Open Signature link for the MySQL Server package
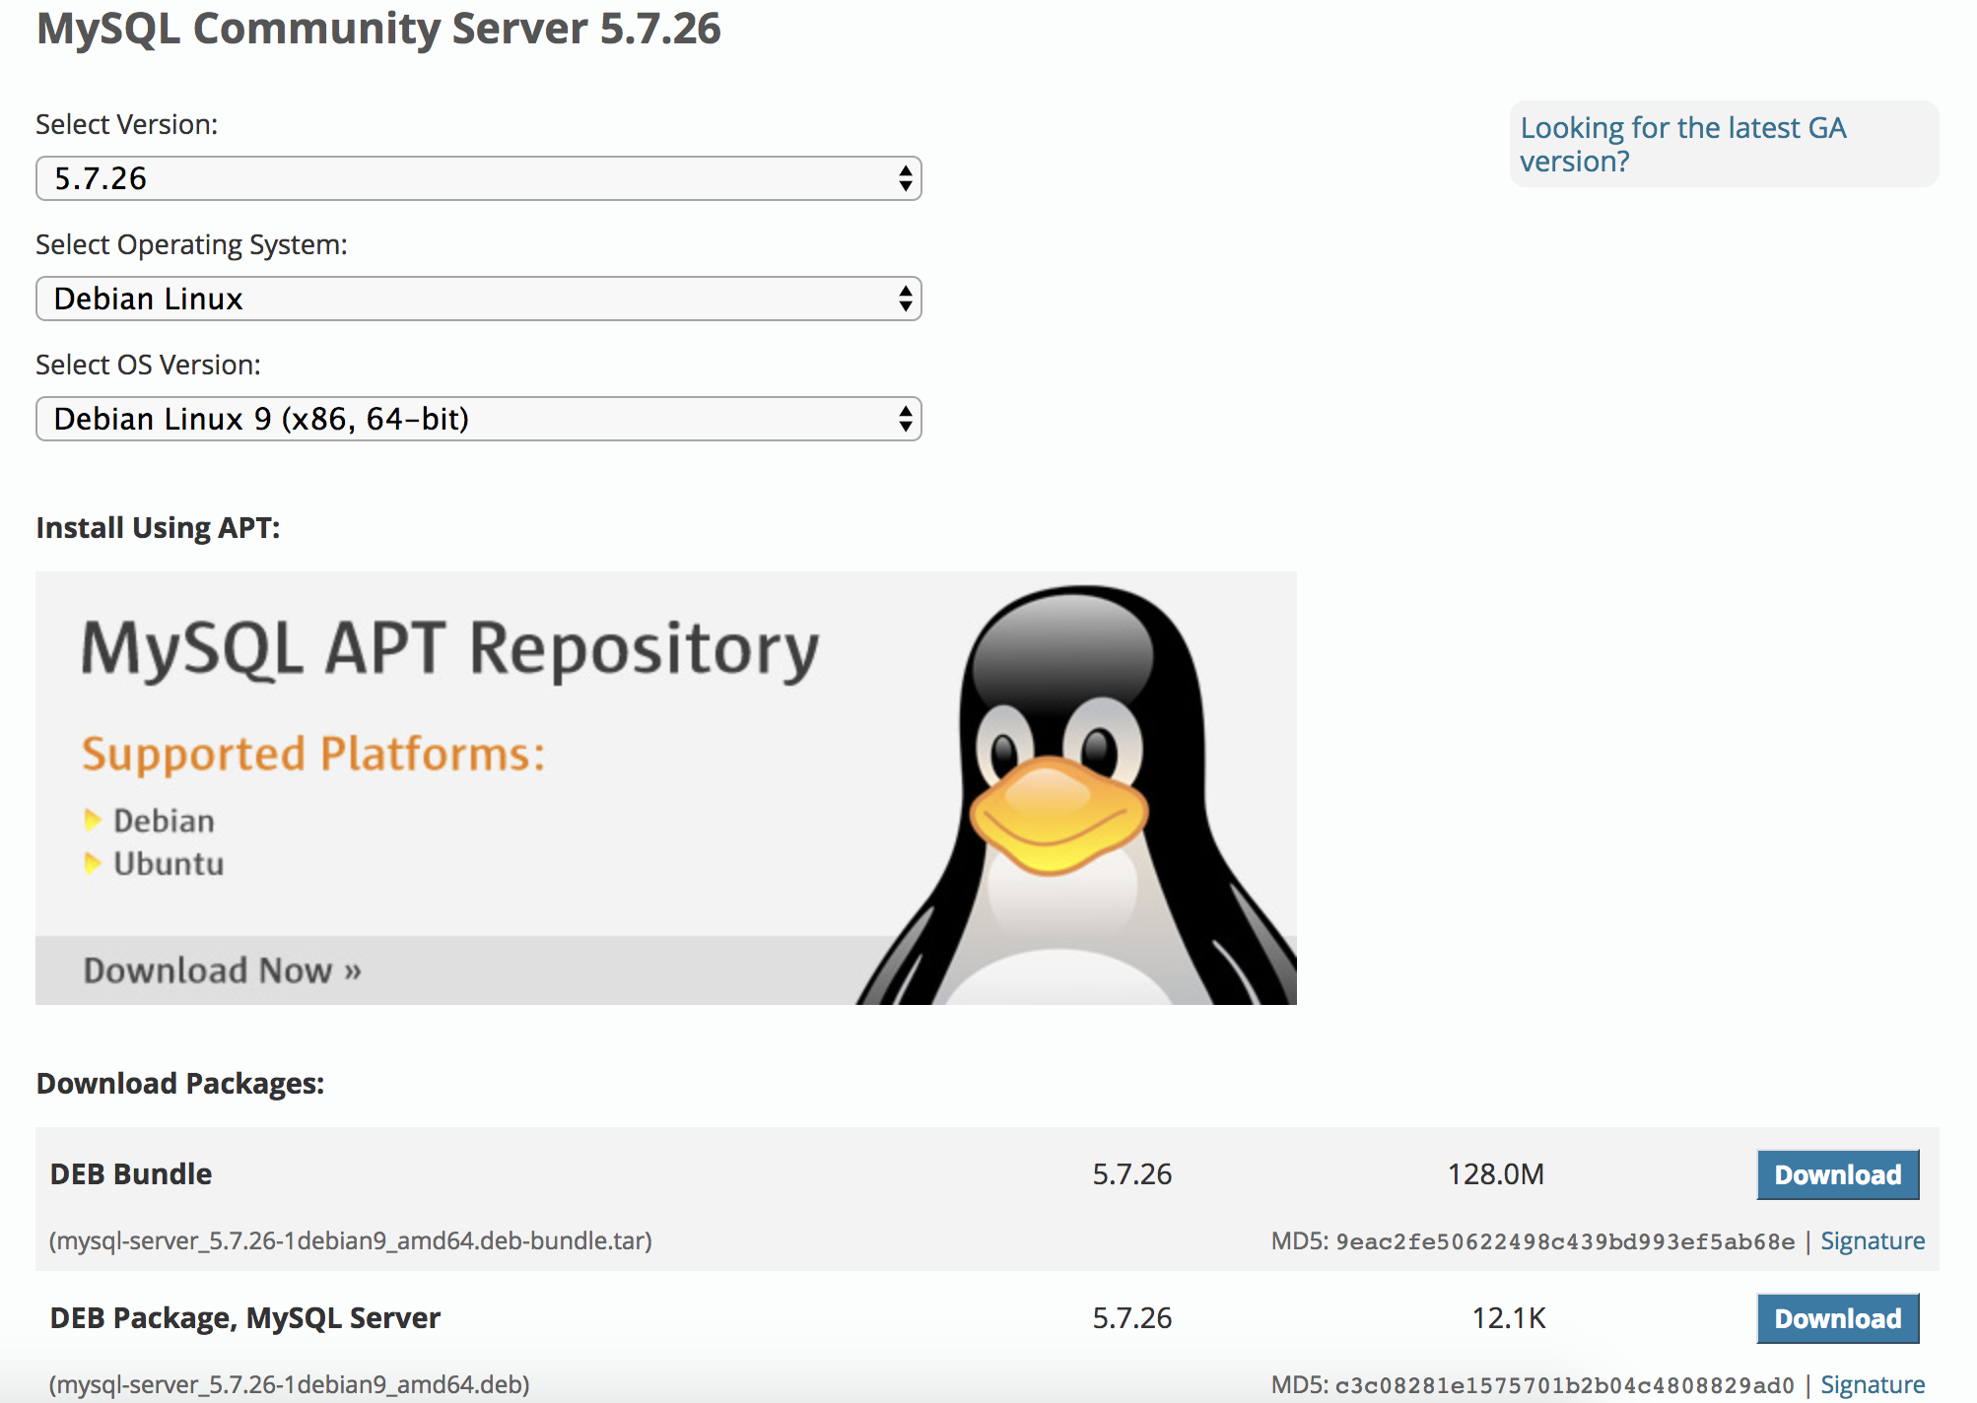 pyautogui.click(x=1872, y=1384)
